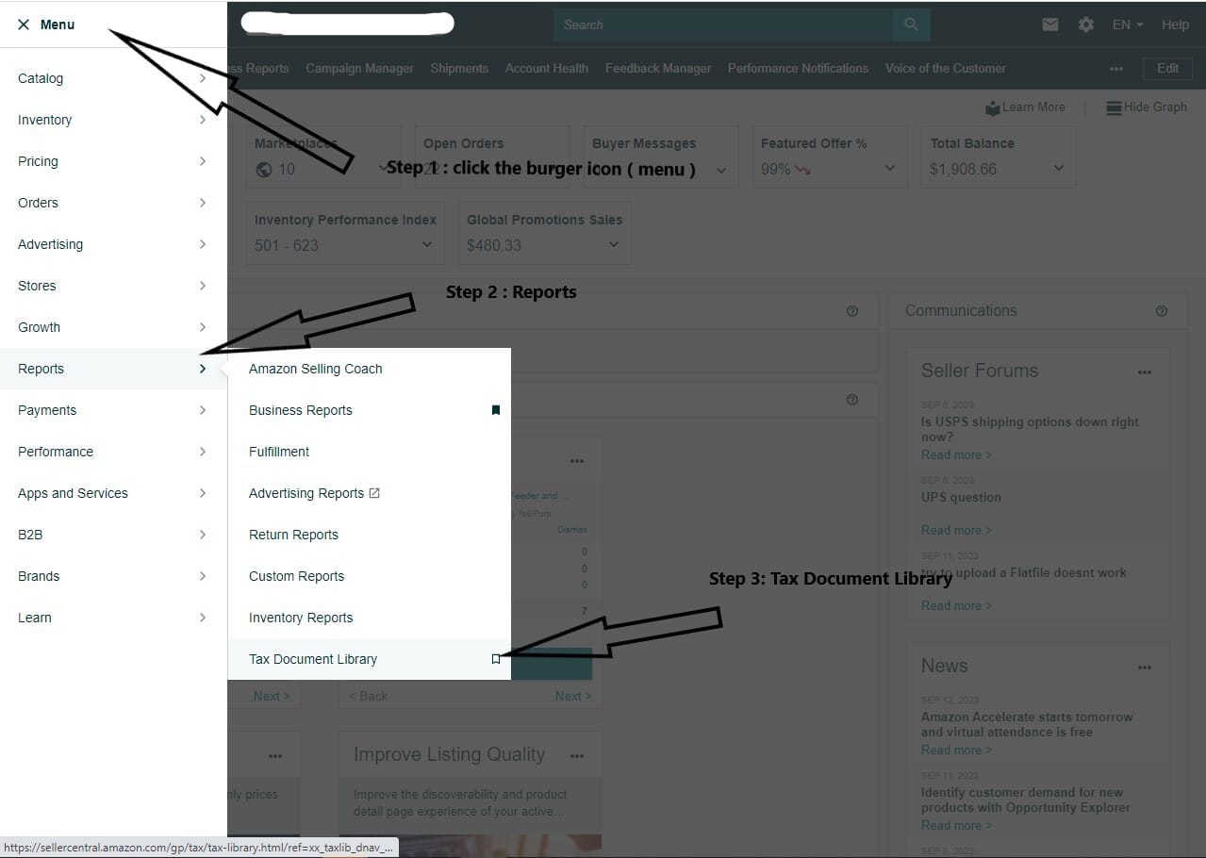
Task: Click the Communications help question icon
Action: coord(1161,311)
